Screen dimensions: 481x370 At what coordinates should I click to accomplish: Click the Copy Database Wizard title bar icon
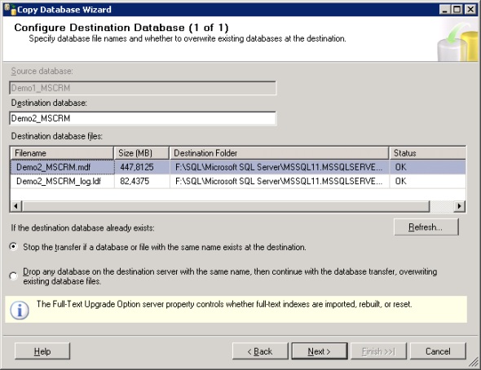click(10, 10)
